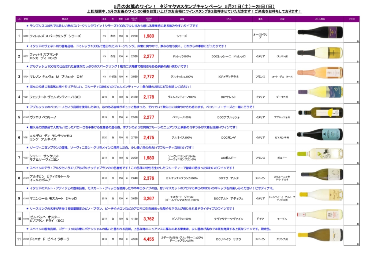Image resolution: width=375 pixels, height=265 pixels.
Task: Click the grape variety cell ドゥレッラ100%
Action: (x=182, y=56)
